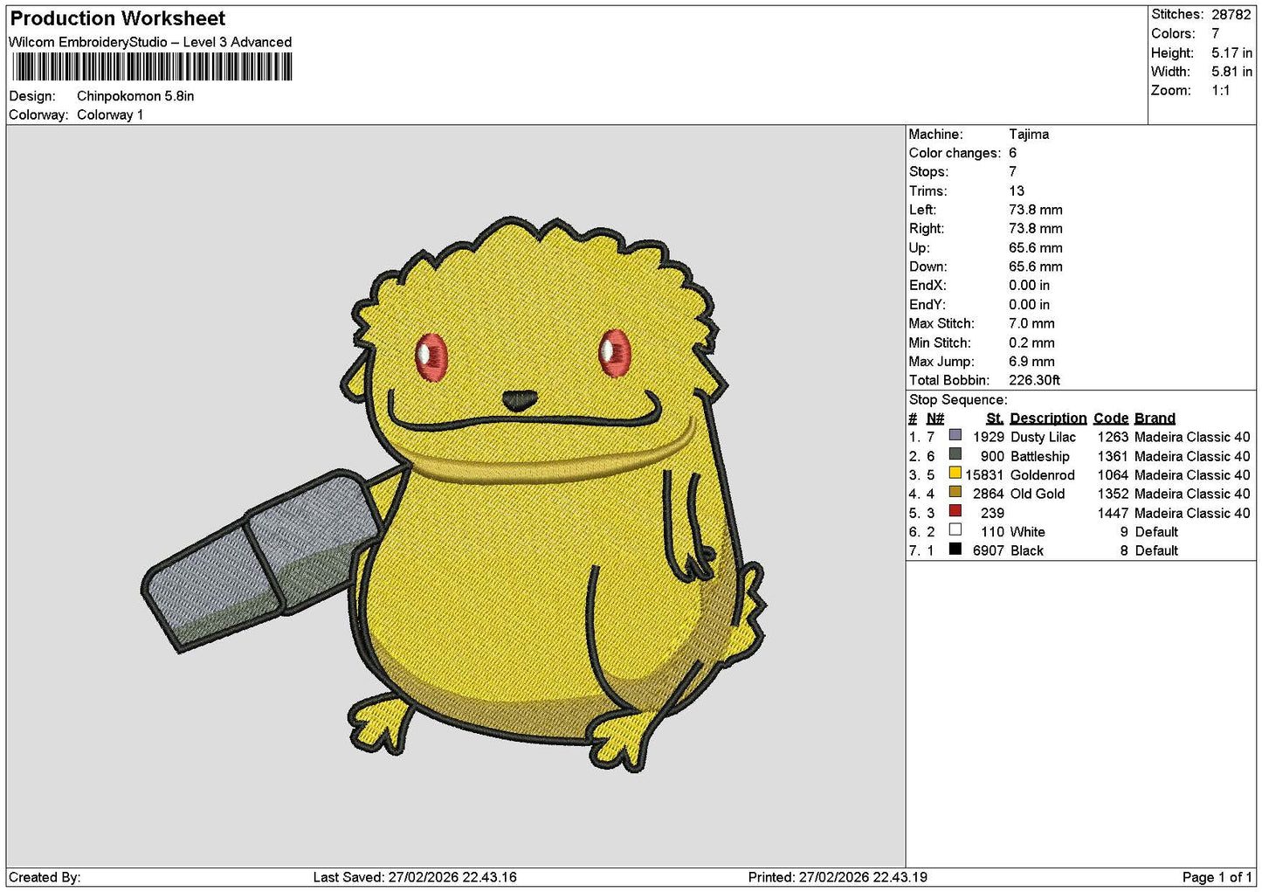
Task: Click the Stitches value '28782'
Action: [x=1231, y=15]
